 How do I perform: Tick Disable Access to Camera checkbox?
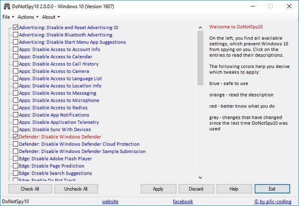point(16,72)
